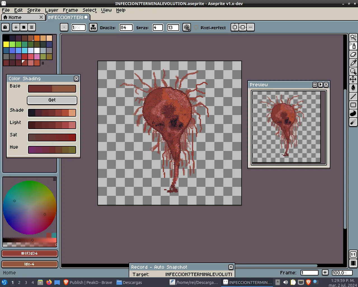Select the Spray tool
Image resolution: width=358 pixels, height=287 pixels.
(353, 46)
